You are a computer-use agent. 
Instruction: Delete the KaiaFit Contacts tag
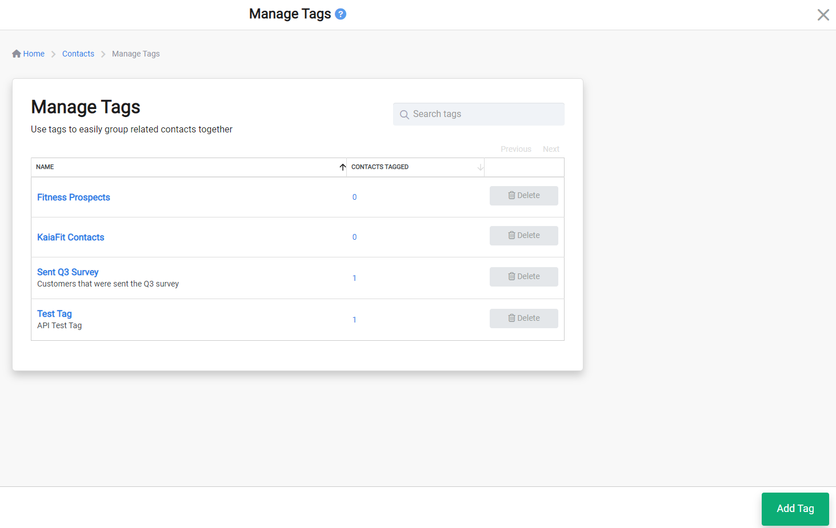coord(524,236)
